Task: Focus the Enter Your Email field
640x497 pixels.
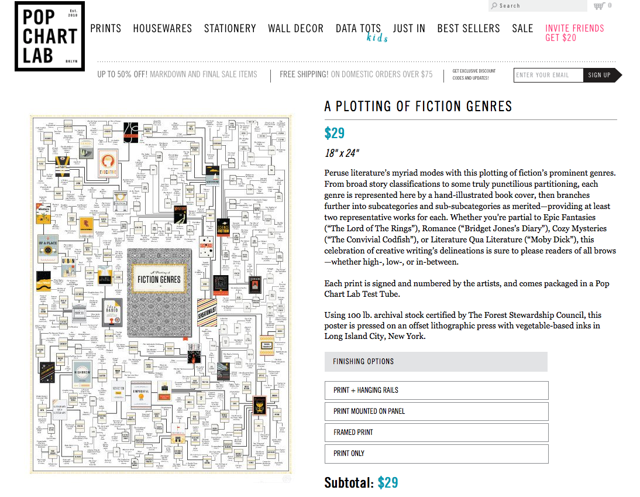Action: coord(548,75)
